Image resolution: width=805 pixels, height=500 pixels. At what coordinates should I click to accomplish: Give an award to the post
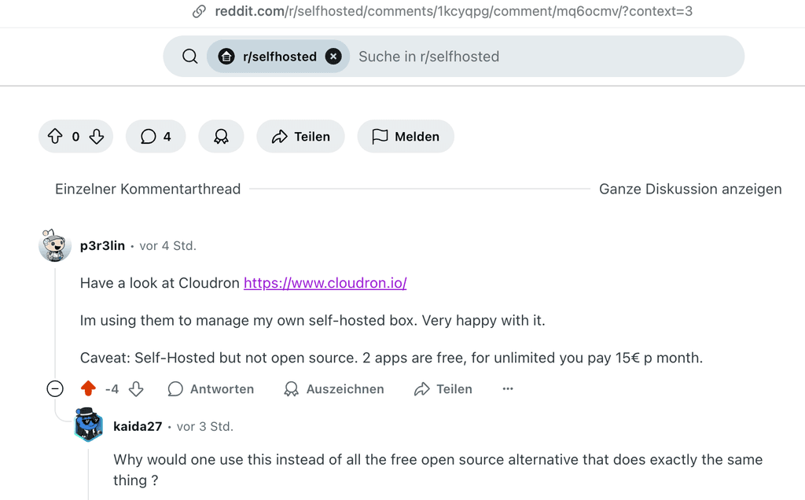tap(221, 137)
